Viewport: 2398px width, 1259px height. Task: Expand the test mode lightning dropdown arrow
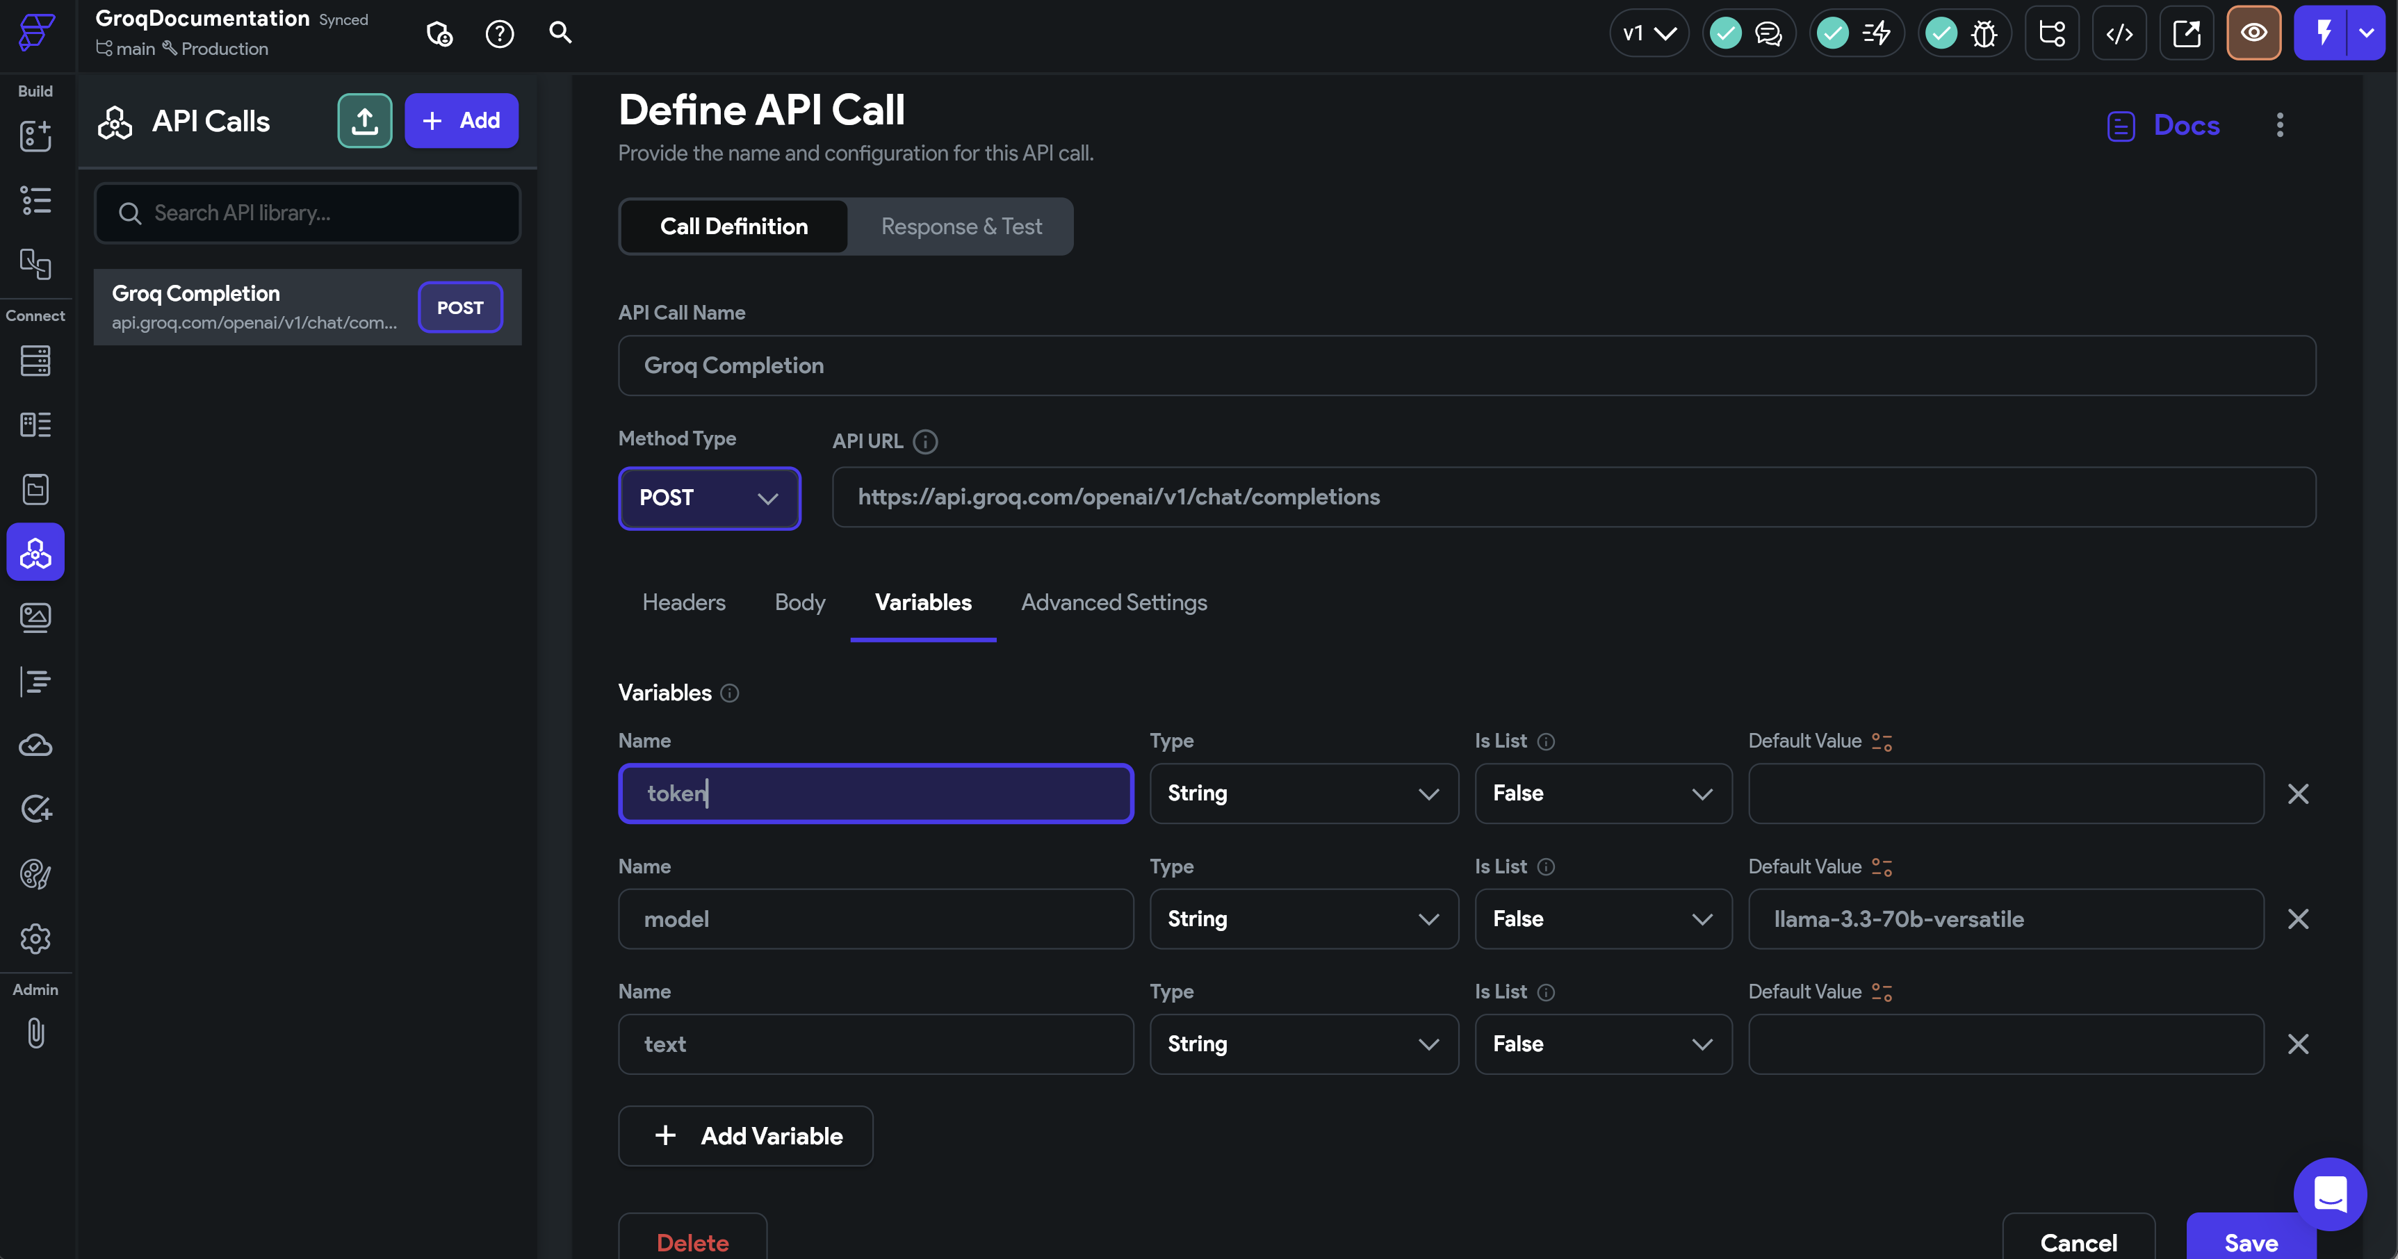[x=2366, y=33]
